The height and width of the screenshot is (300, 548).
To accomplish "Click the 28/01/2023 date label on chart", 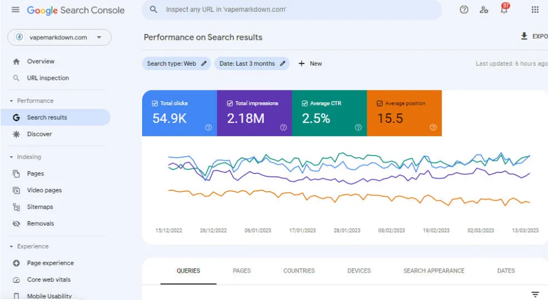I will click(347, 231).
